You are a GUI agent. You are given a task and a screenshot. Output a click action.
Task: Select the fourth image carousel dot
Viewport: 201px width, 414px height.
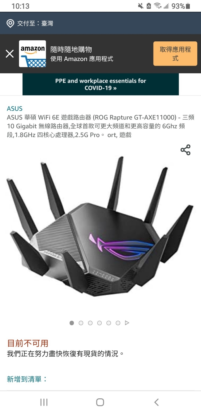pos(99,323)
